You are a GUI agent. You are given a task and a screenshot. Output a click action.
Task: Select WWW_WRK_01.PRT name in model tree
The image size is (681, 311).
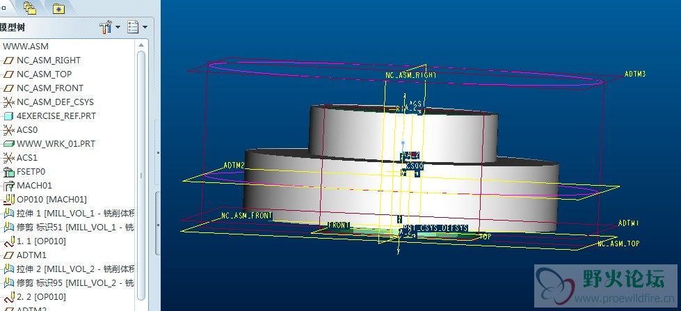(x=56, y=144)
